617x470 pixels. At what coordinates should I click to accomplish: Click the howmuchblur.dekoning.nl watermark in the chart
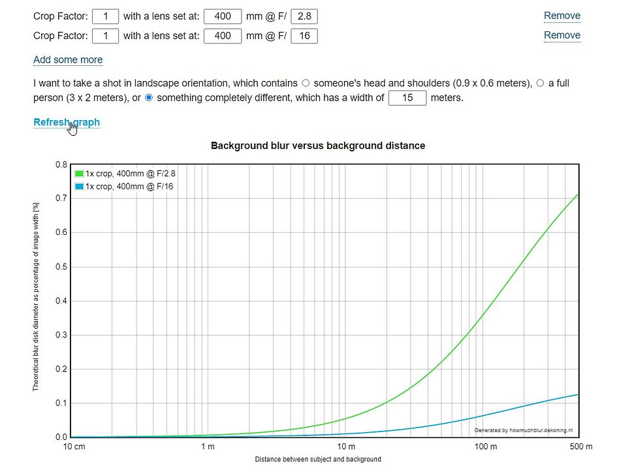(x=523, y=430)
